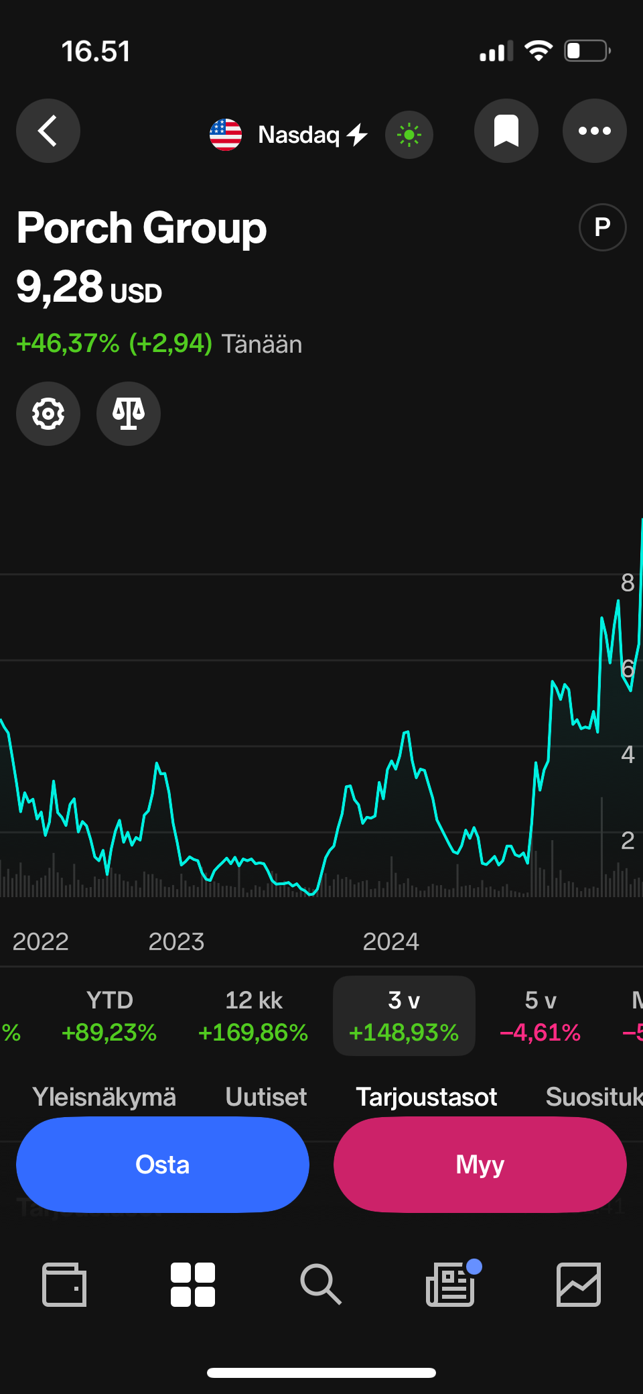
Task: Open the four-square dashboard tab
Action: tap(193, 1284)
